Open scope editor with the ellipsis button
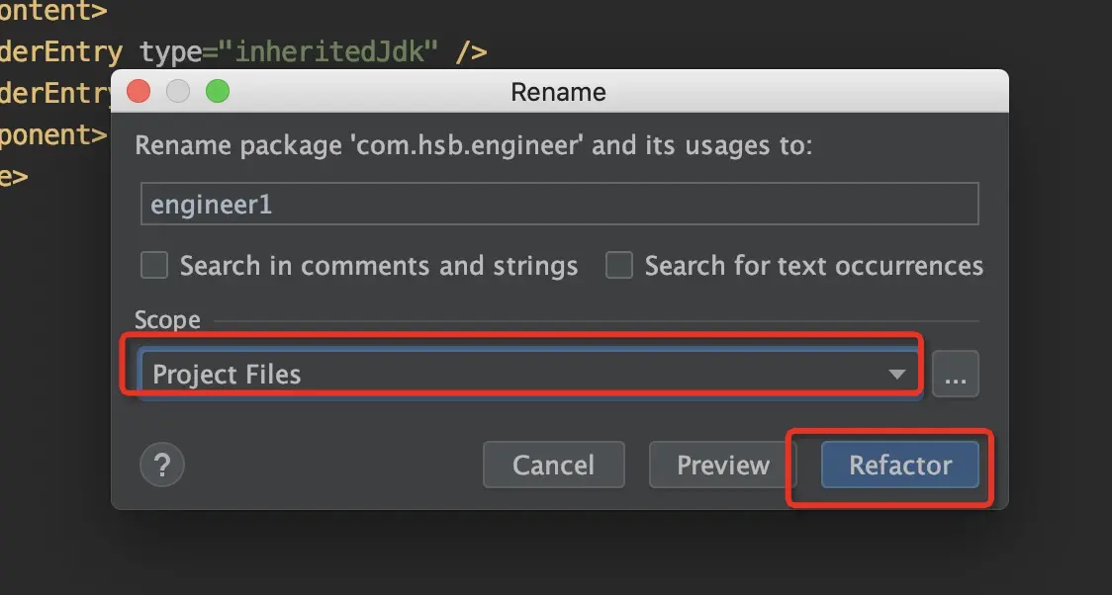The width and height of the screenshot is (1112, 595). coord(955,375)
